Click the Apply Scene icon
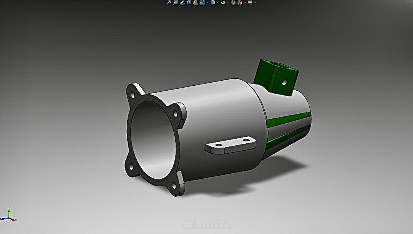This screenshot has width=413, height=234. click(240, 3)
